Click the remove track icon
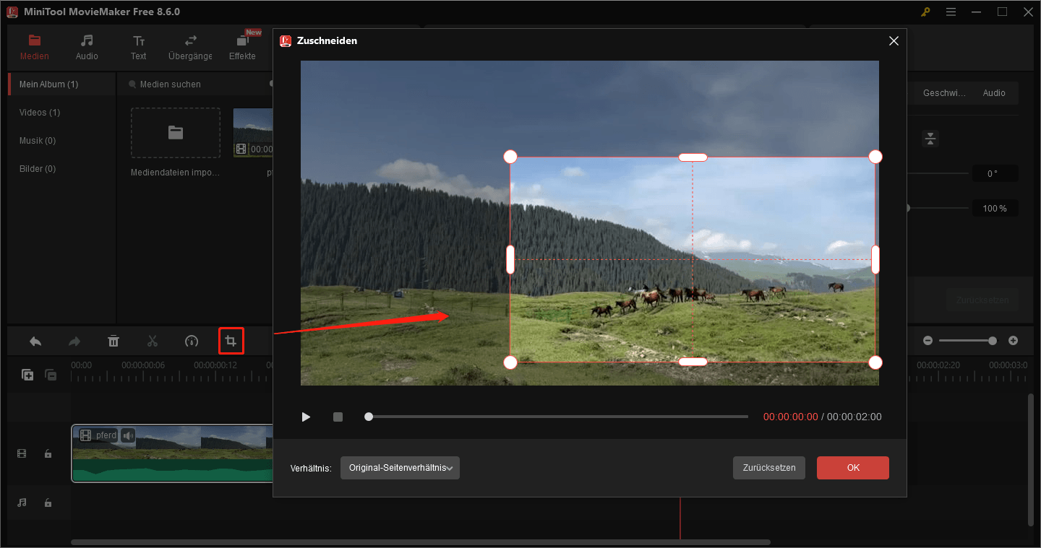Viewport: 1041px width, 548px height. click(51, 375)
